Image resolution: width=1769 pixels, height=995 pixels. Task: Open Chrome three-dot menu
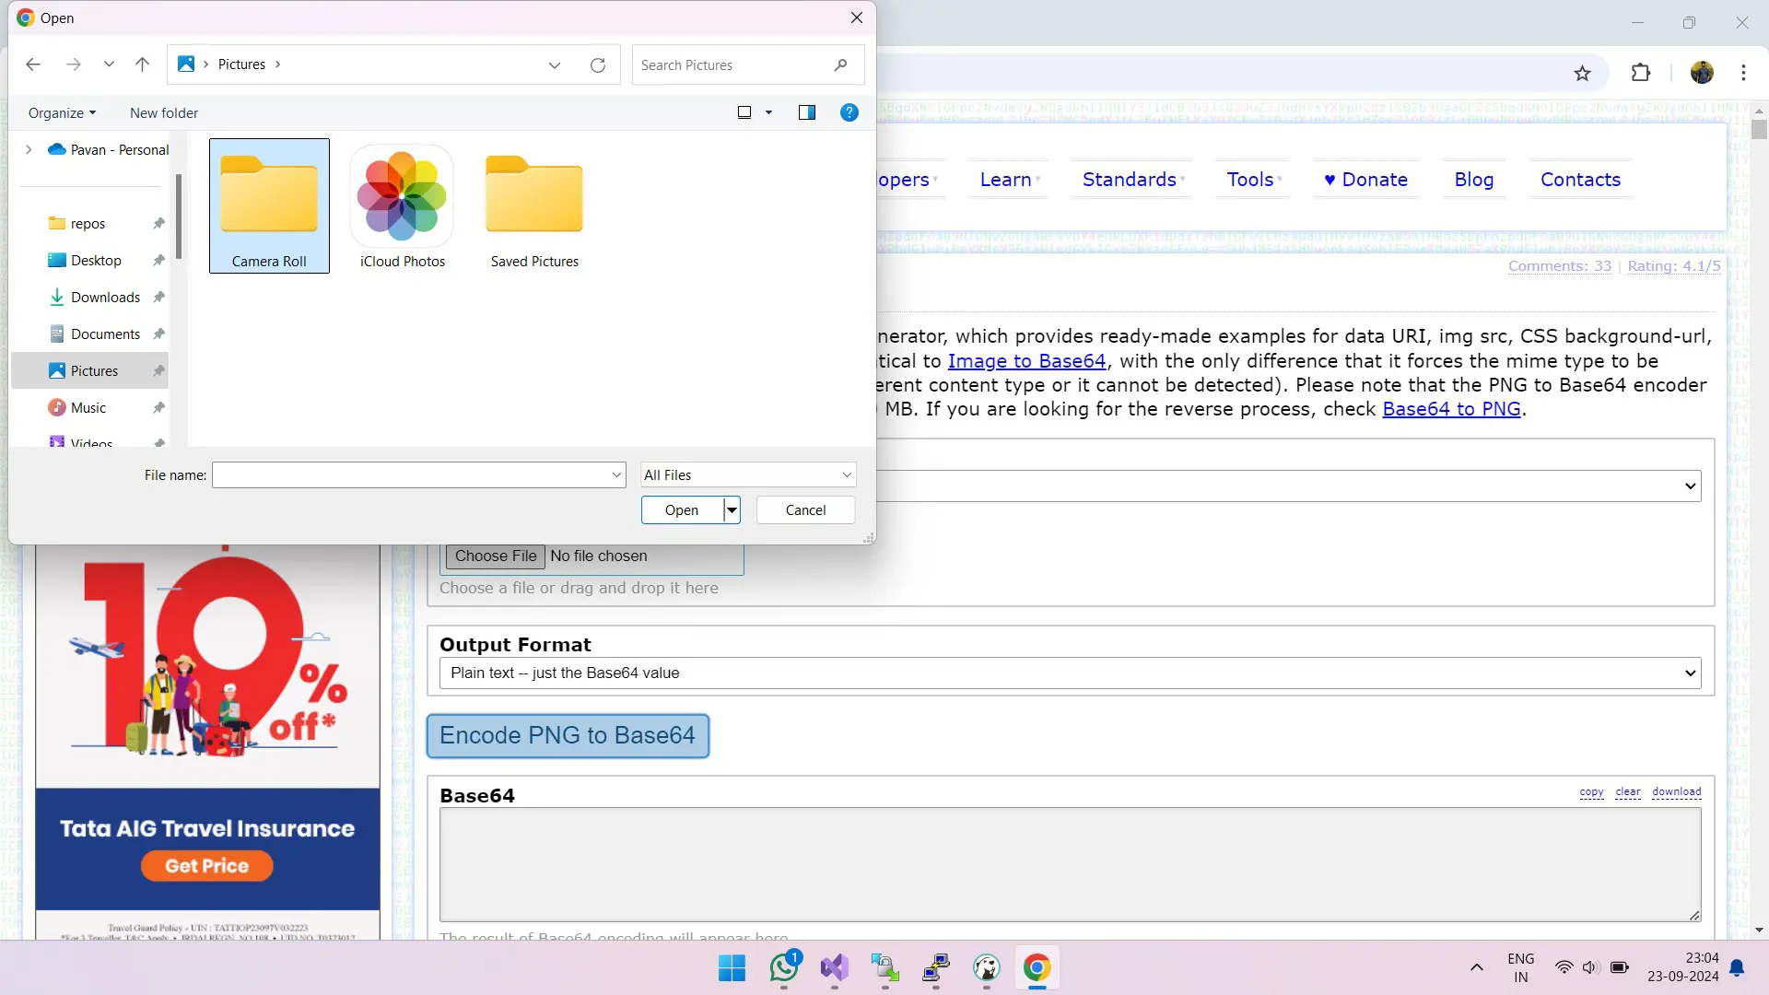(1743, 73)
